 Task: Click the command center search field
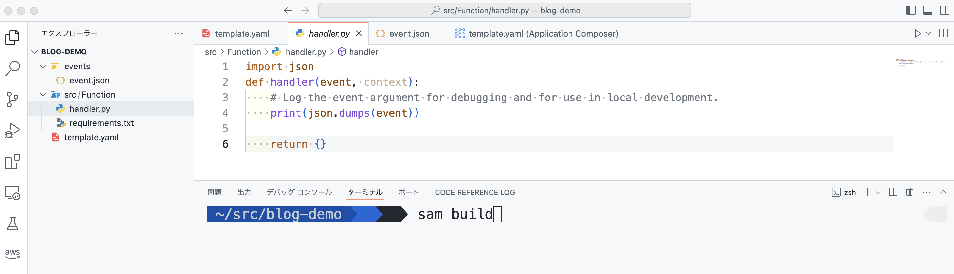coord(504,10)
